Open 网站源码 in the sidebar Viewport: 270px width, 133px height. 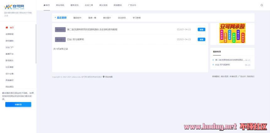point(9,87)
